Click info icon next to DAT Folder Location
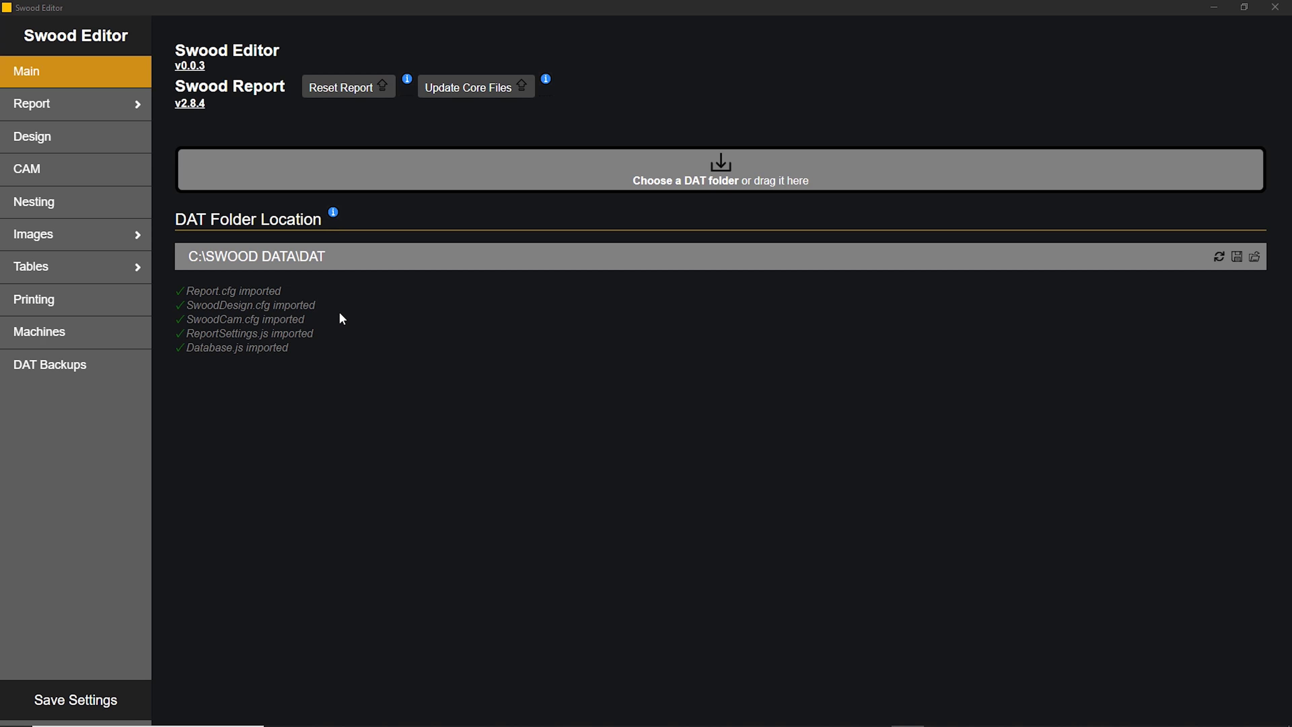 tap(333, 212)
